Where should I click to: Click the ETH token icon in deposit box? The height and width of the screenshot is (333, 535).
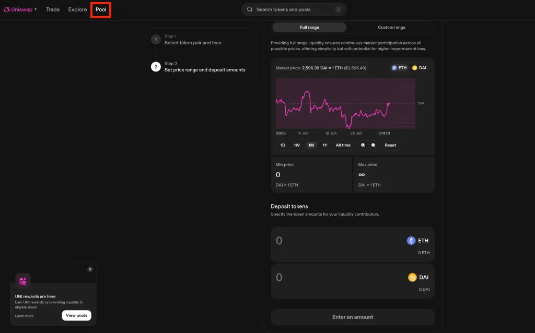pyautogui.click(x=411, y=241)
